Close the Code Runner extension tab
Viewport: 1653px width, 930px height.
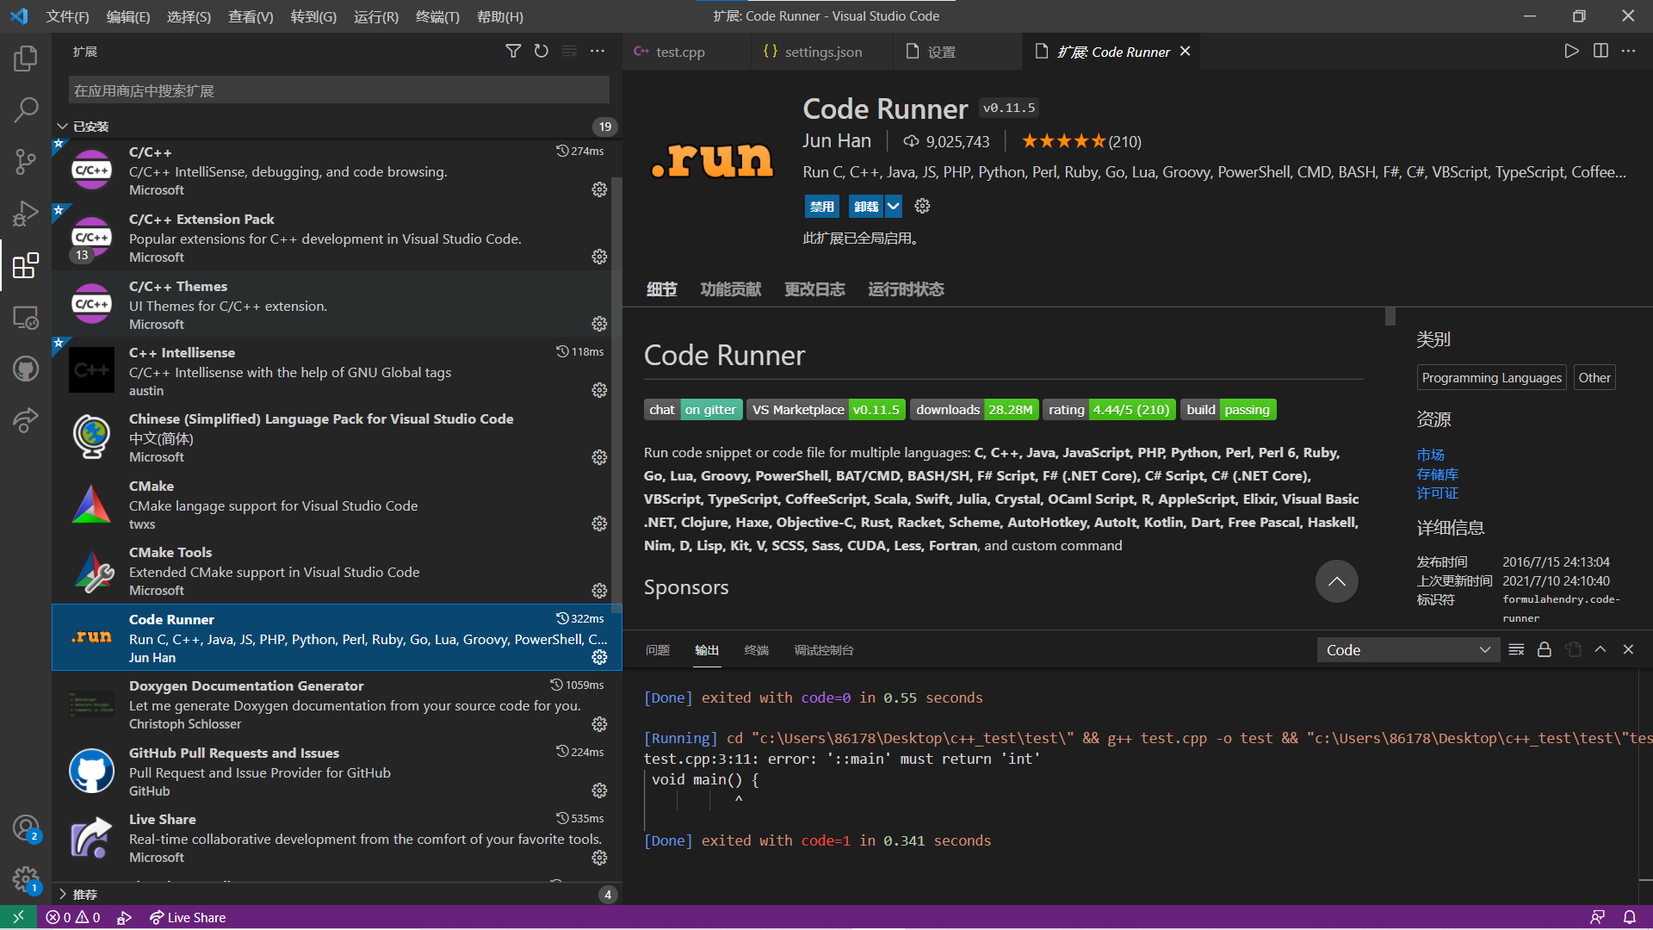point(1186,52)
